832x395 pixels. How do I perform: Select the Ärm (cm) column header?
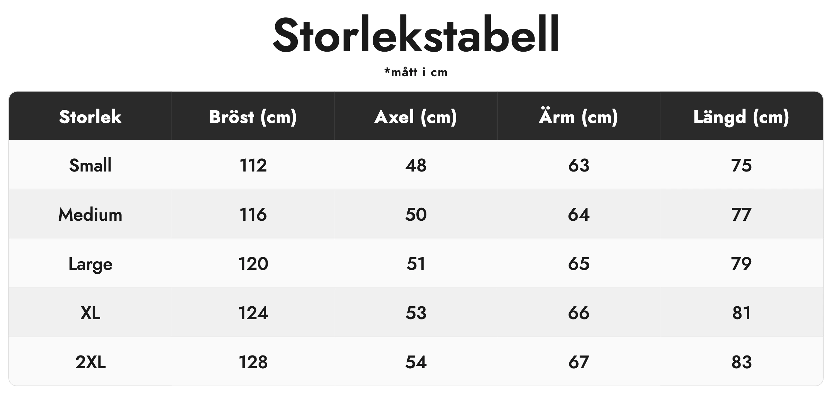[x=579, y=117]
